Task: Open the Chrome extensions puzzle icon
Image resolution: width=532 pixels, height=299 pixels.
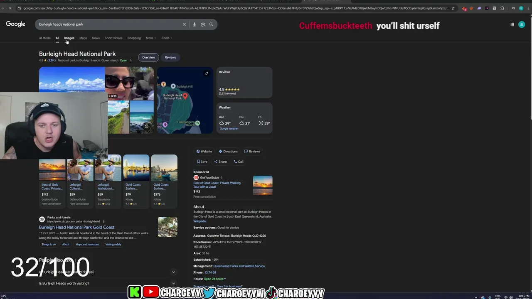Action: tap(502, 8)
